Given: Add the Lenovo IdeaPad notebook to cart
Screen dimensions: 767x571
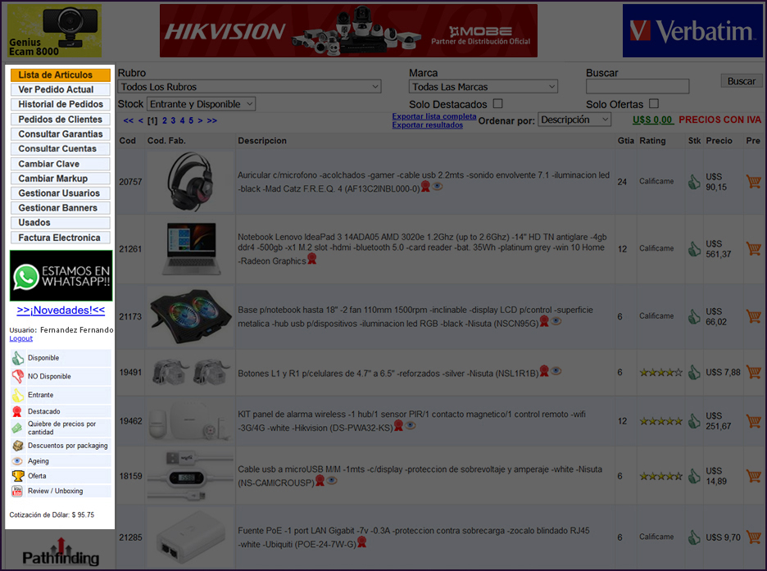Looking at the screenshot, I should pyautogui.click(x=753, y=248).
